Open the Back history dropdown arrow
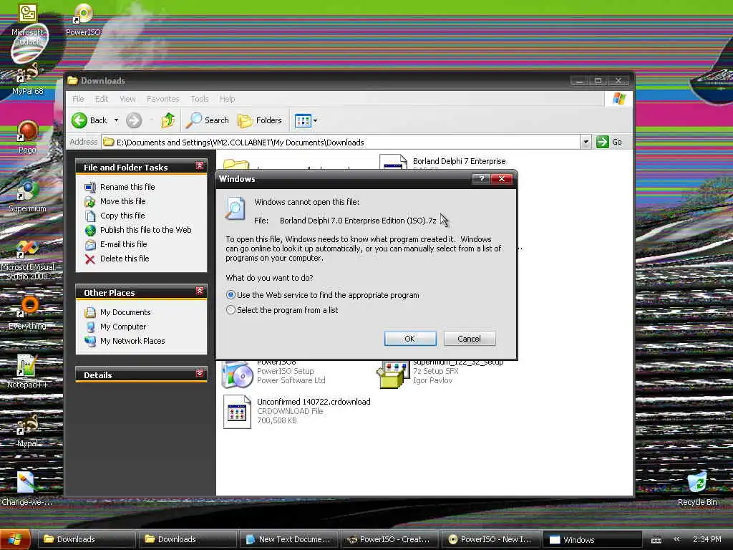 117,120
